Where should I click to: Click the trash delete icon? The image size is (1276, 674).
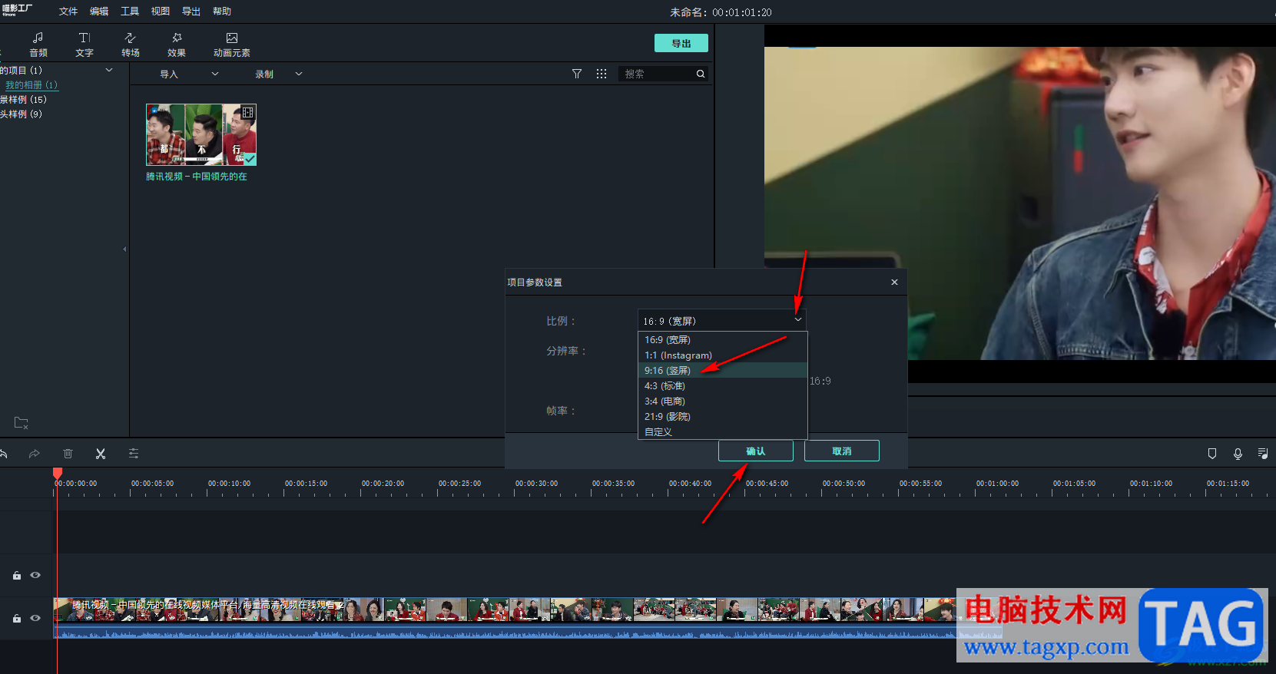tap(68, 454)
